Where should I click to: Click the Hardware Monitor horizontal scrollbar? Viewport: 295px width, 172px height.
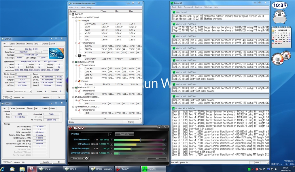105,119
